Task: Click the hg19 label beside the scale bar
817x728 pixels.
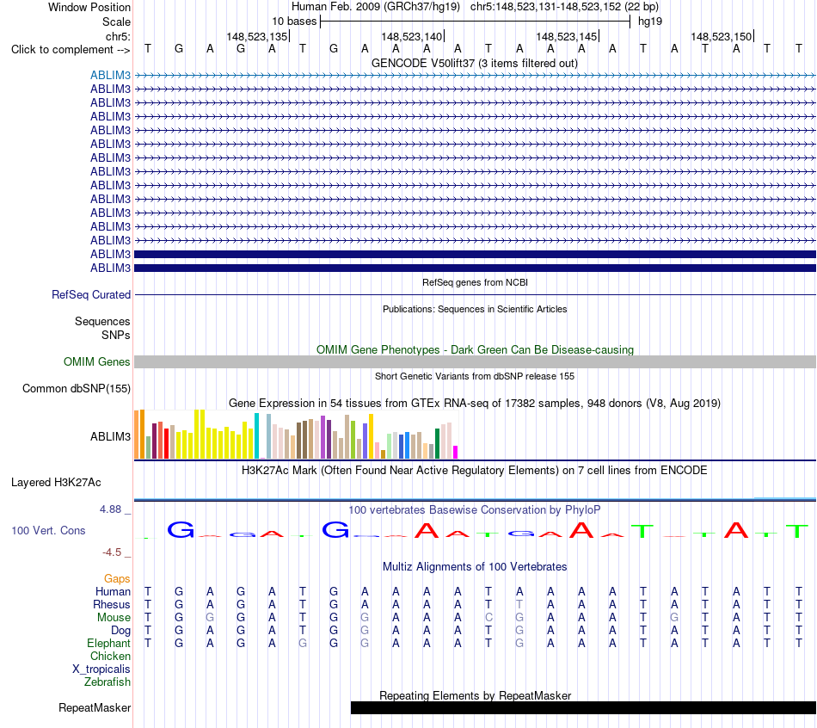Action: (650, 22)
